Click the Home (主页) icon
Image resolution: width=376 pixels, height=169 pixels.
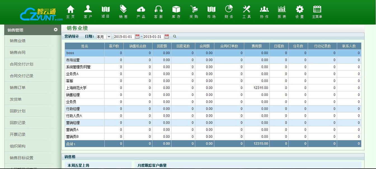point(70,9)
